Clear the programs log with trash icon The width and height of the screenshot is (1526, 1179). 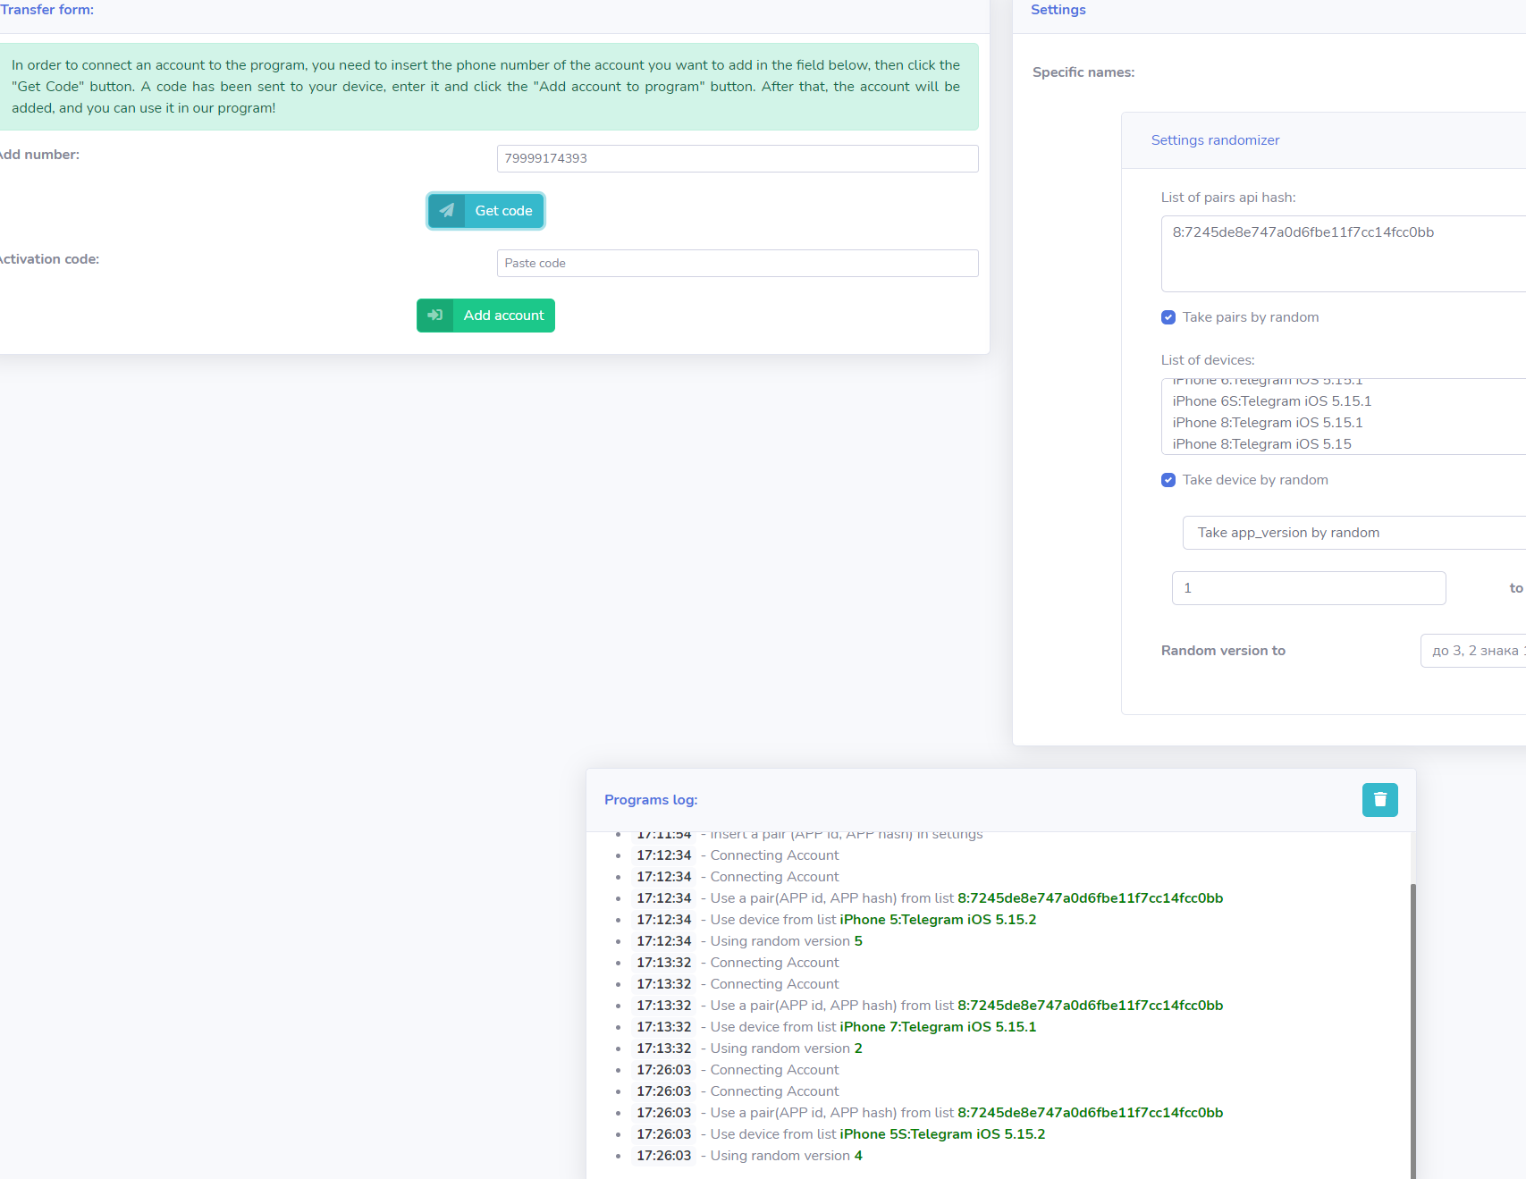(1379, 800)
